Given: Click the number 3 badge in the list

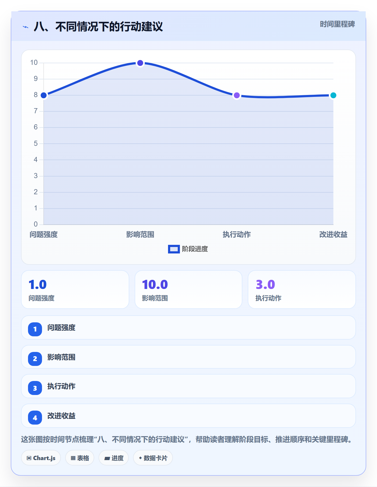Looking at the screenshot, I should tap(35, 388).
